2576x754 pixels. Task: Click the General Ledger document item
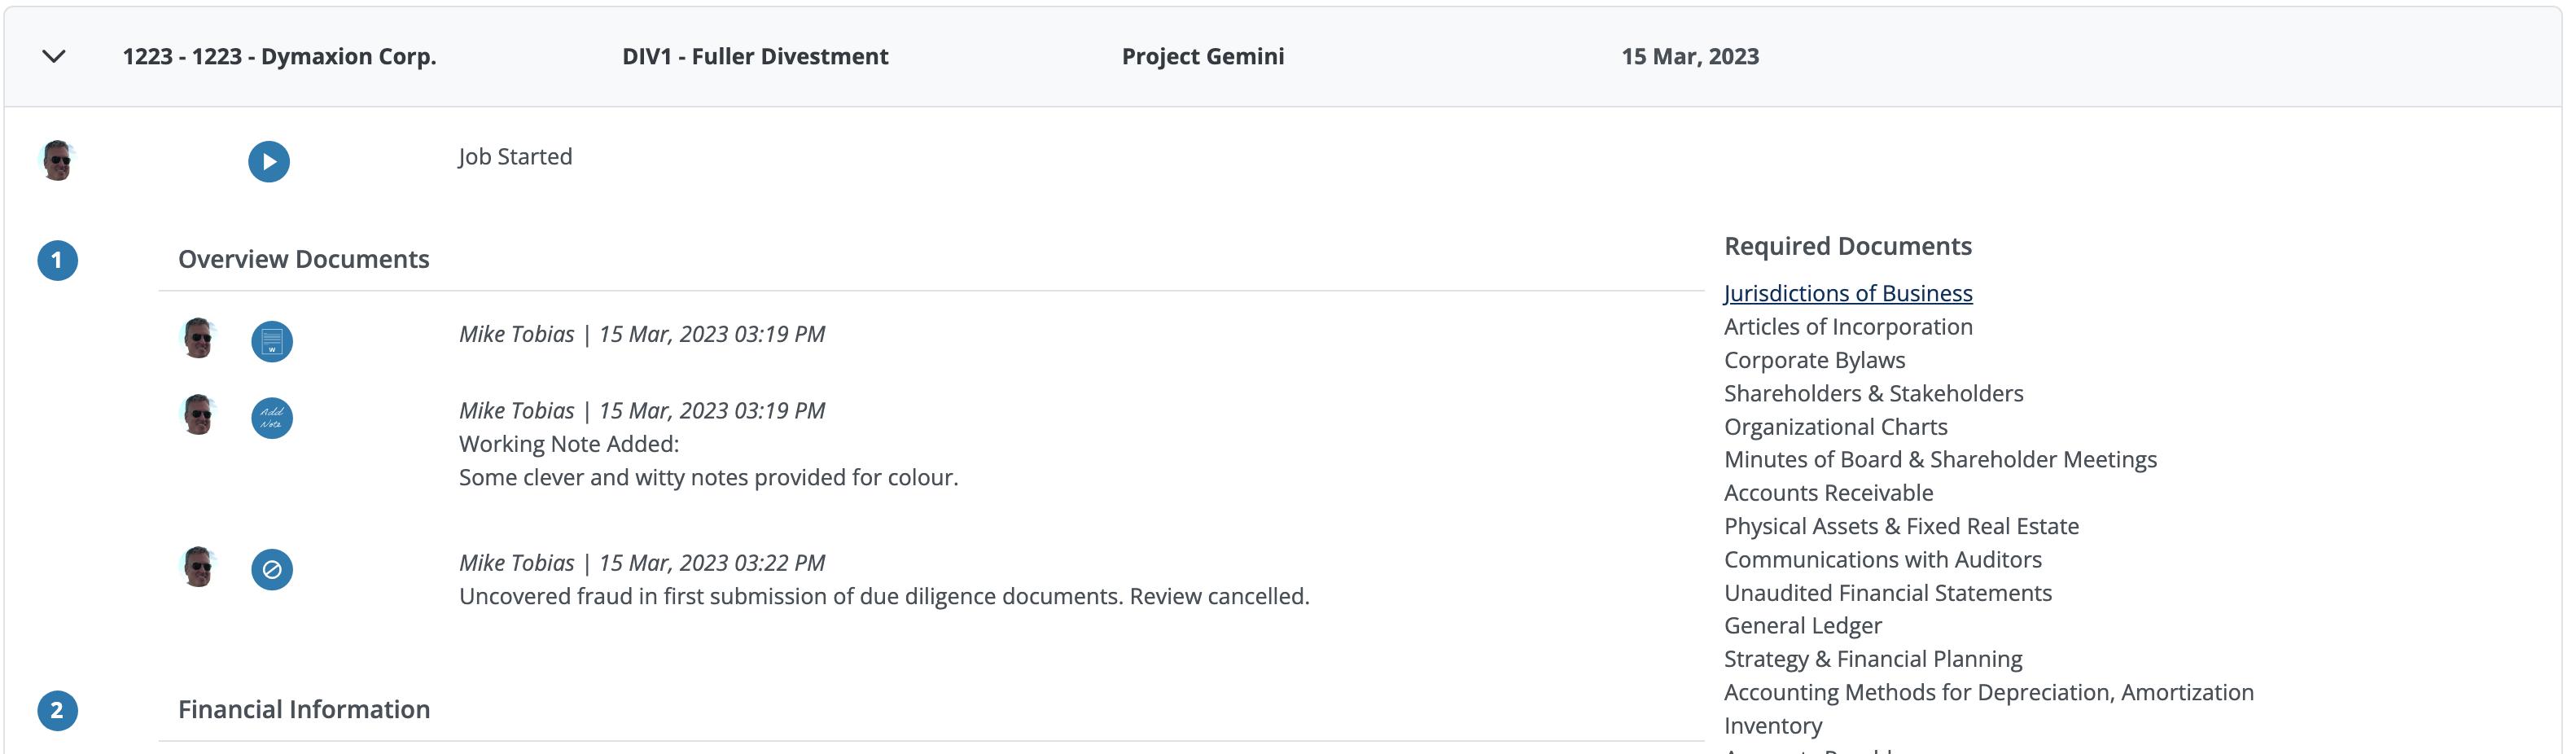(1802, 625)
